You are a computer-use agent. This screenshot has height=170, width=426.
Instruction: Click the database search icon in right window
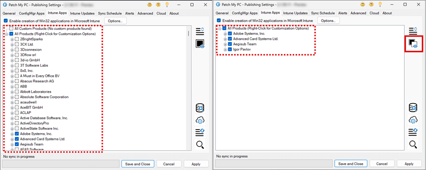point(412,108)
